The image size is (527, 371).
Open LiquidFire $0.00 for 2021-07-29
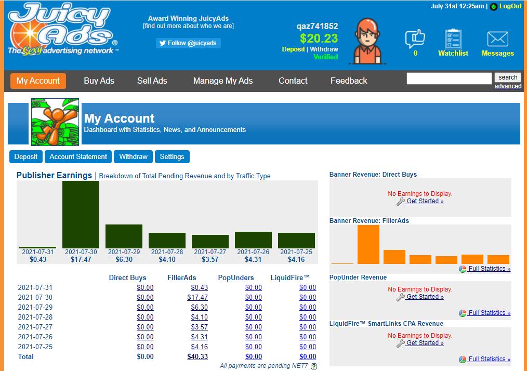tap(308, 308)
